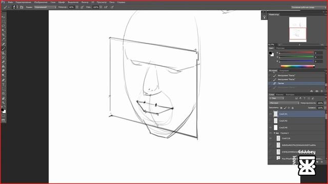Select the Eraser tool

coord(4,62)
